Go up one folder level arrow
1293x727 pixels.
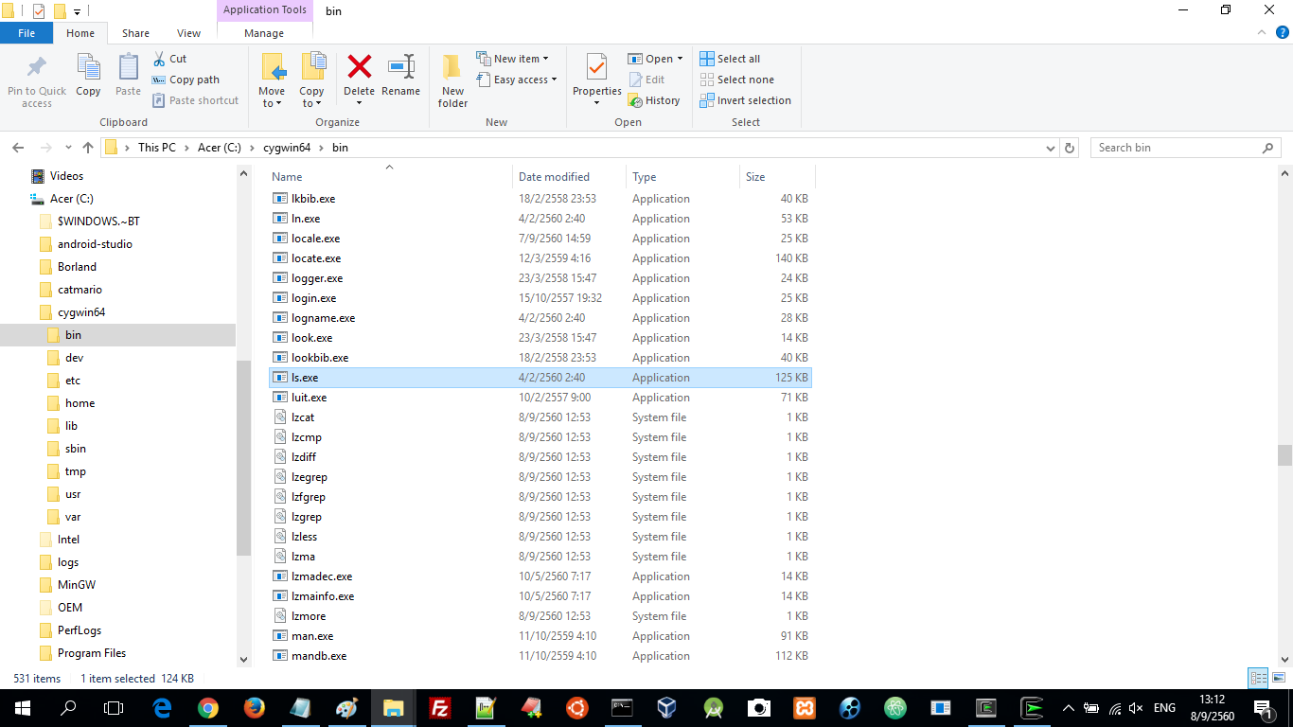(x=88, y=148)
